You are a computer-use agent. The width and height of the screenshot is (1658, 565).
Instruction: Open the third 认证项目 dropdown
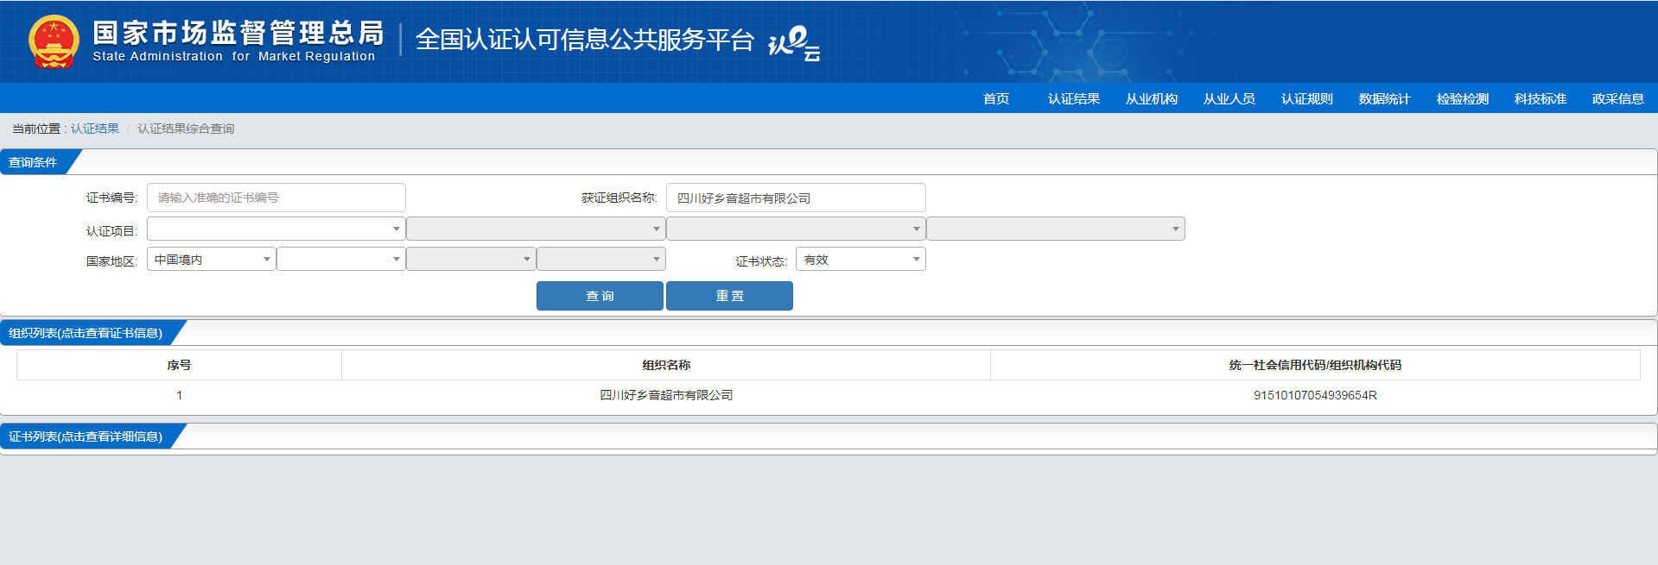(796, 229)
